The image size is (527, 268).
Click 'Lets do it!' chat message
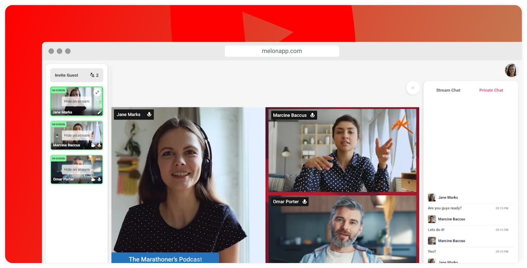[x=436, y=230]
